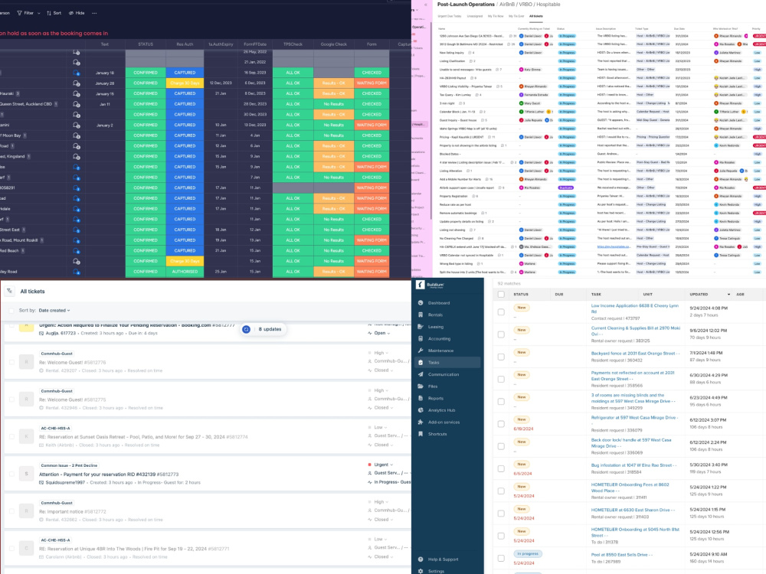Click the In progress status badge on the Pool task

point(528,554)
